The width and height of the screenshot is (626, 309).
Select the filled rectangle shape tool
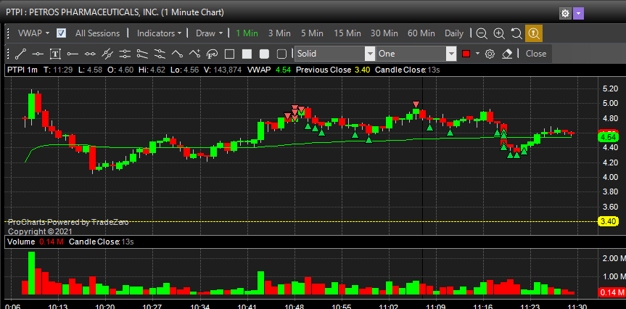click(x=247, y=54)
